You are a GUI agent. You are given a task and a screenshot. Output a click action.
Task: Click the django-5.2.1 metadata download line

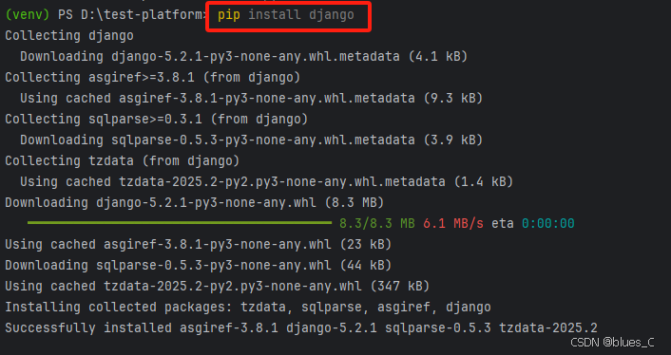point(244,56)
